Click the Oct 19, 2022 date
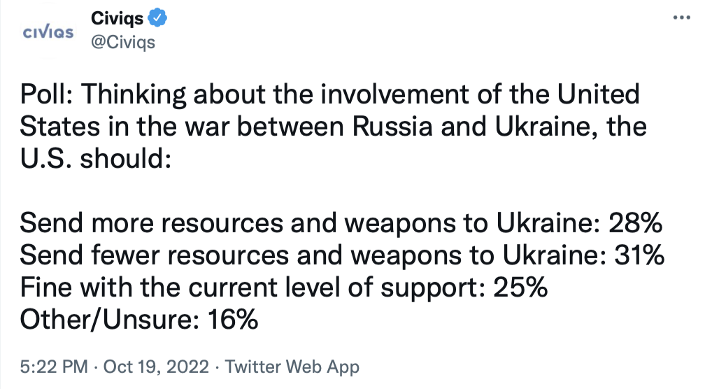The height and width of the screenshot is (389, 705). [x=158, y=366]
